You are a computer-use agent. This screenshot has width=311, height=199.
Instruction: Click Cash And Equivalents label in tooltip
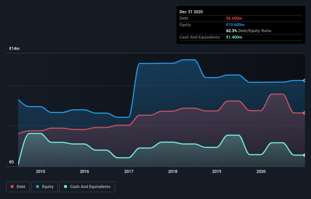pyautogui.click(x=200, y=37)
